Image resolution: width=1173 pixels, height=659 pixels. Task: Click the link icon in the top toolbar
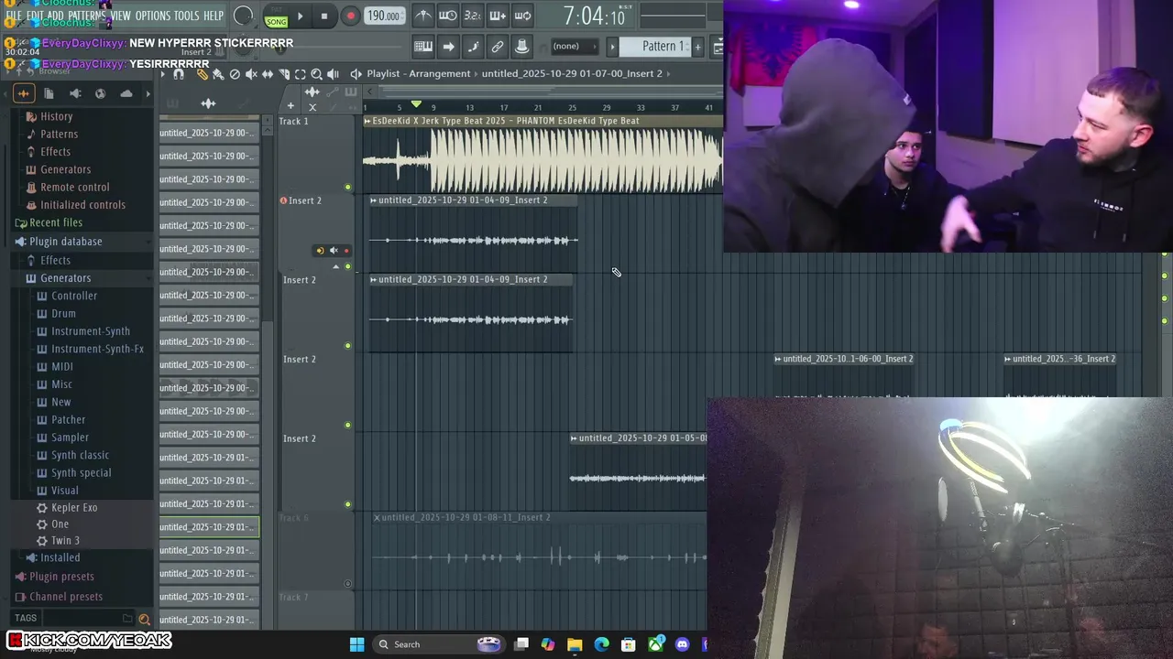498,47
